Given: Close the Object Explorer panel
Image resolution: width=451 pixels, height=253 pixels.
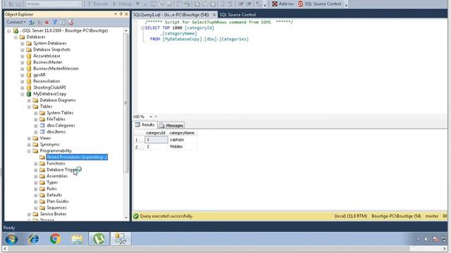Looking at the screenshot, I should pyautogui.click(x=126, y=14).
